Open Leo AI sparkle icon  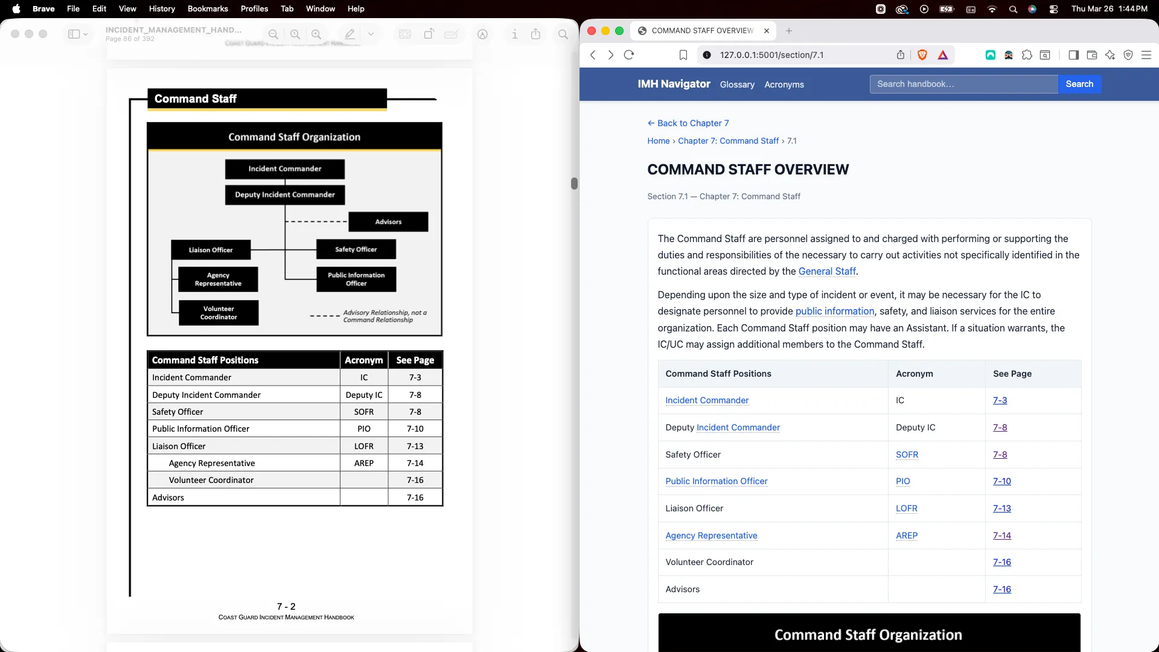1110,55
